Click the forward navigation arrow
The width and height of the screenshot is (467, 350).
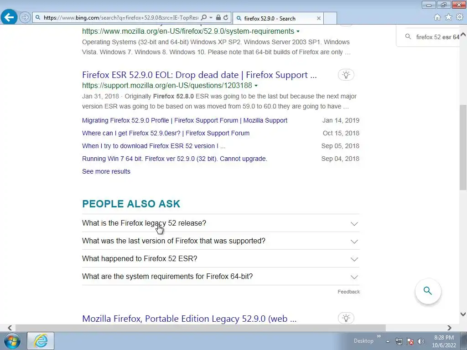click(x=25, y=18)
